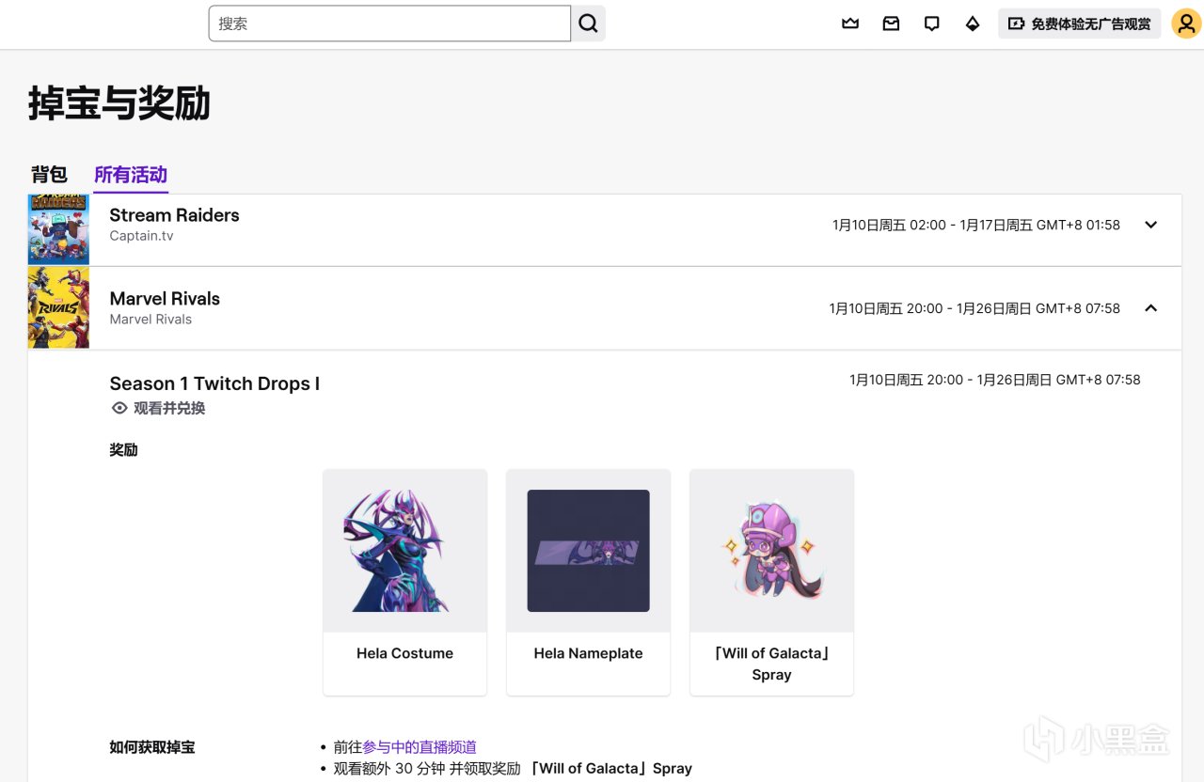
Task: Open the Bits diamond icon
Action: point(973,23)
